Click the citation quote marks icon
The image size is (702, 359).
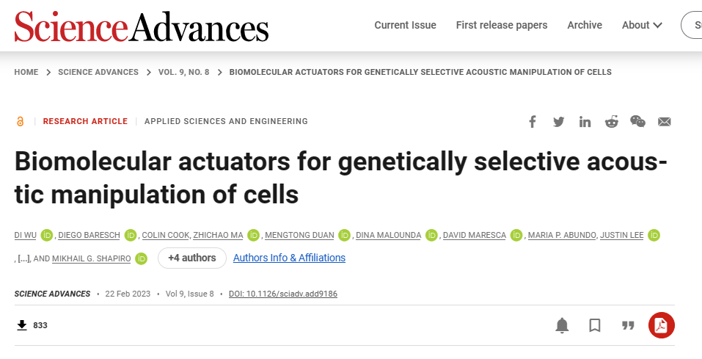(x=628, y=325)
